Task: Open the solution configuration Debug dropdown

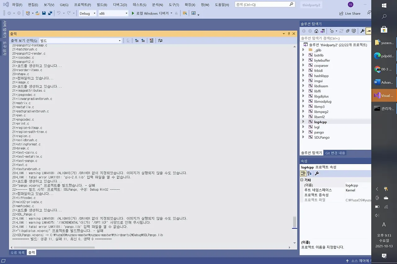Action: tap(87, 13)
